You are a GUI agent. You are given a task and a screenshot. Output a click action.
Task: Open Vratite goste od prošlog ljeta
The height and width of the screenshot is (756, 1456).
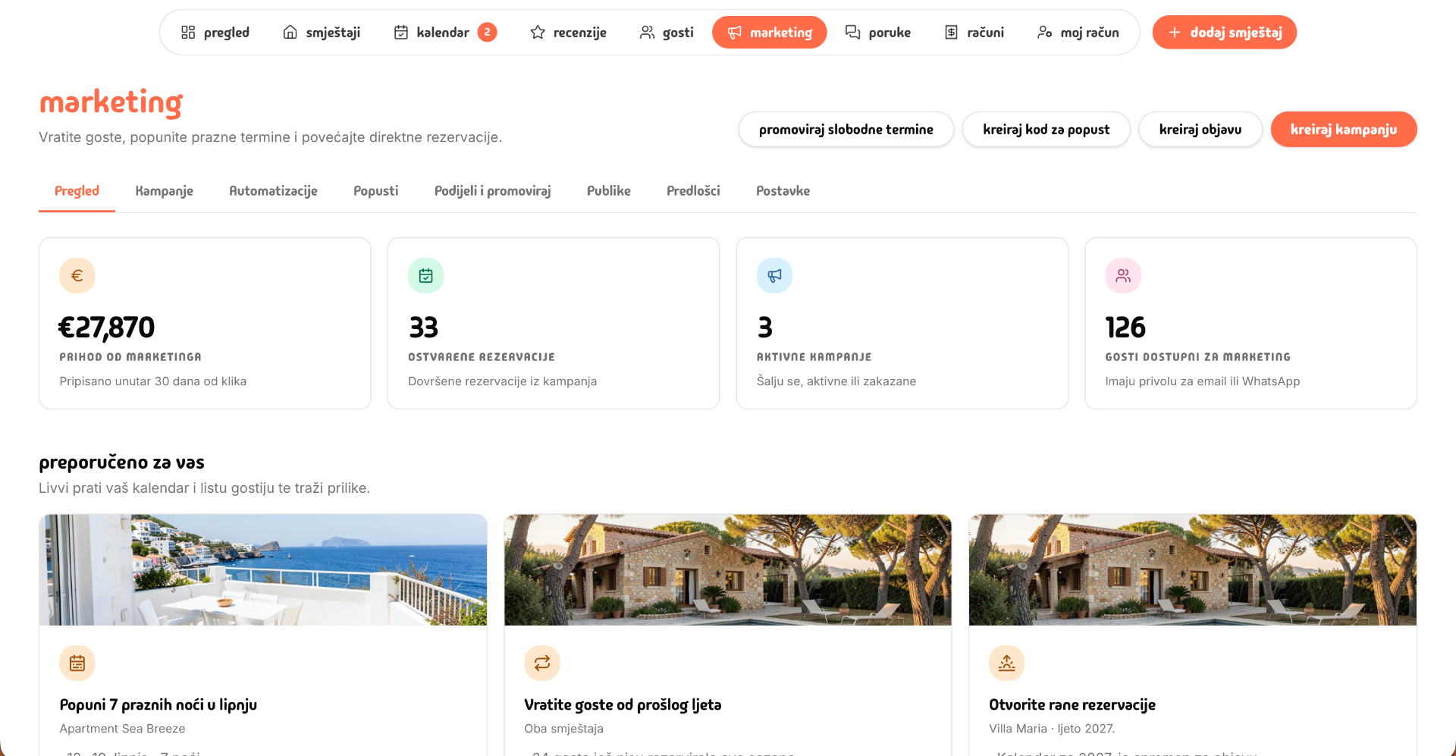click(623, 705)
